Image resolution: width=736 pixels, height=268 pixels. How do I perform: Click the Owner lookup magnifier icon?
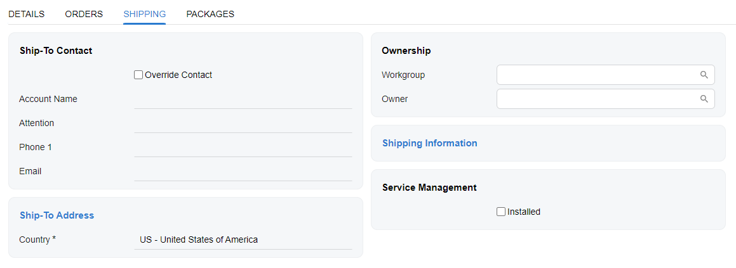[x=704, y=99]
